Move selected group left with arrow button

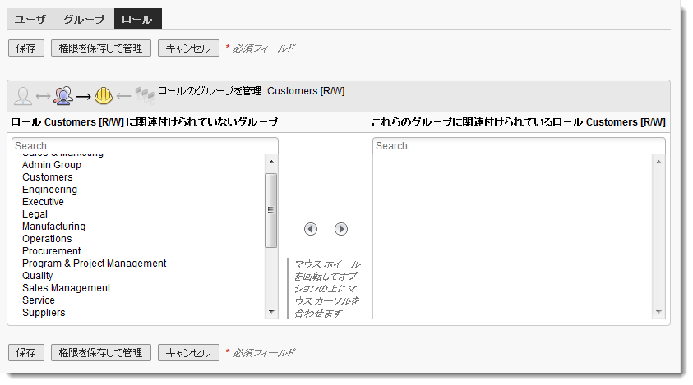(x=311, y=229)
